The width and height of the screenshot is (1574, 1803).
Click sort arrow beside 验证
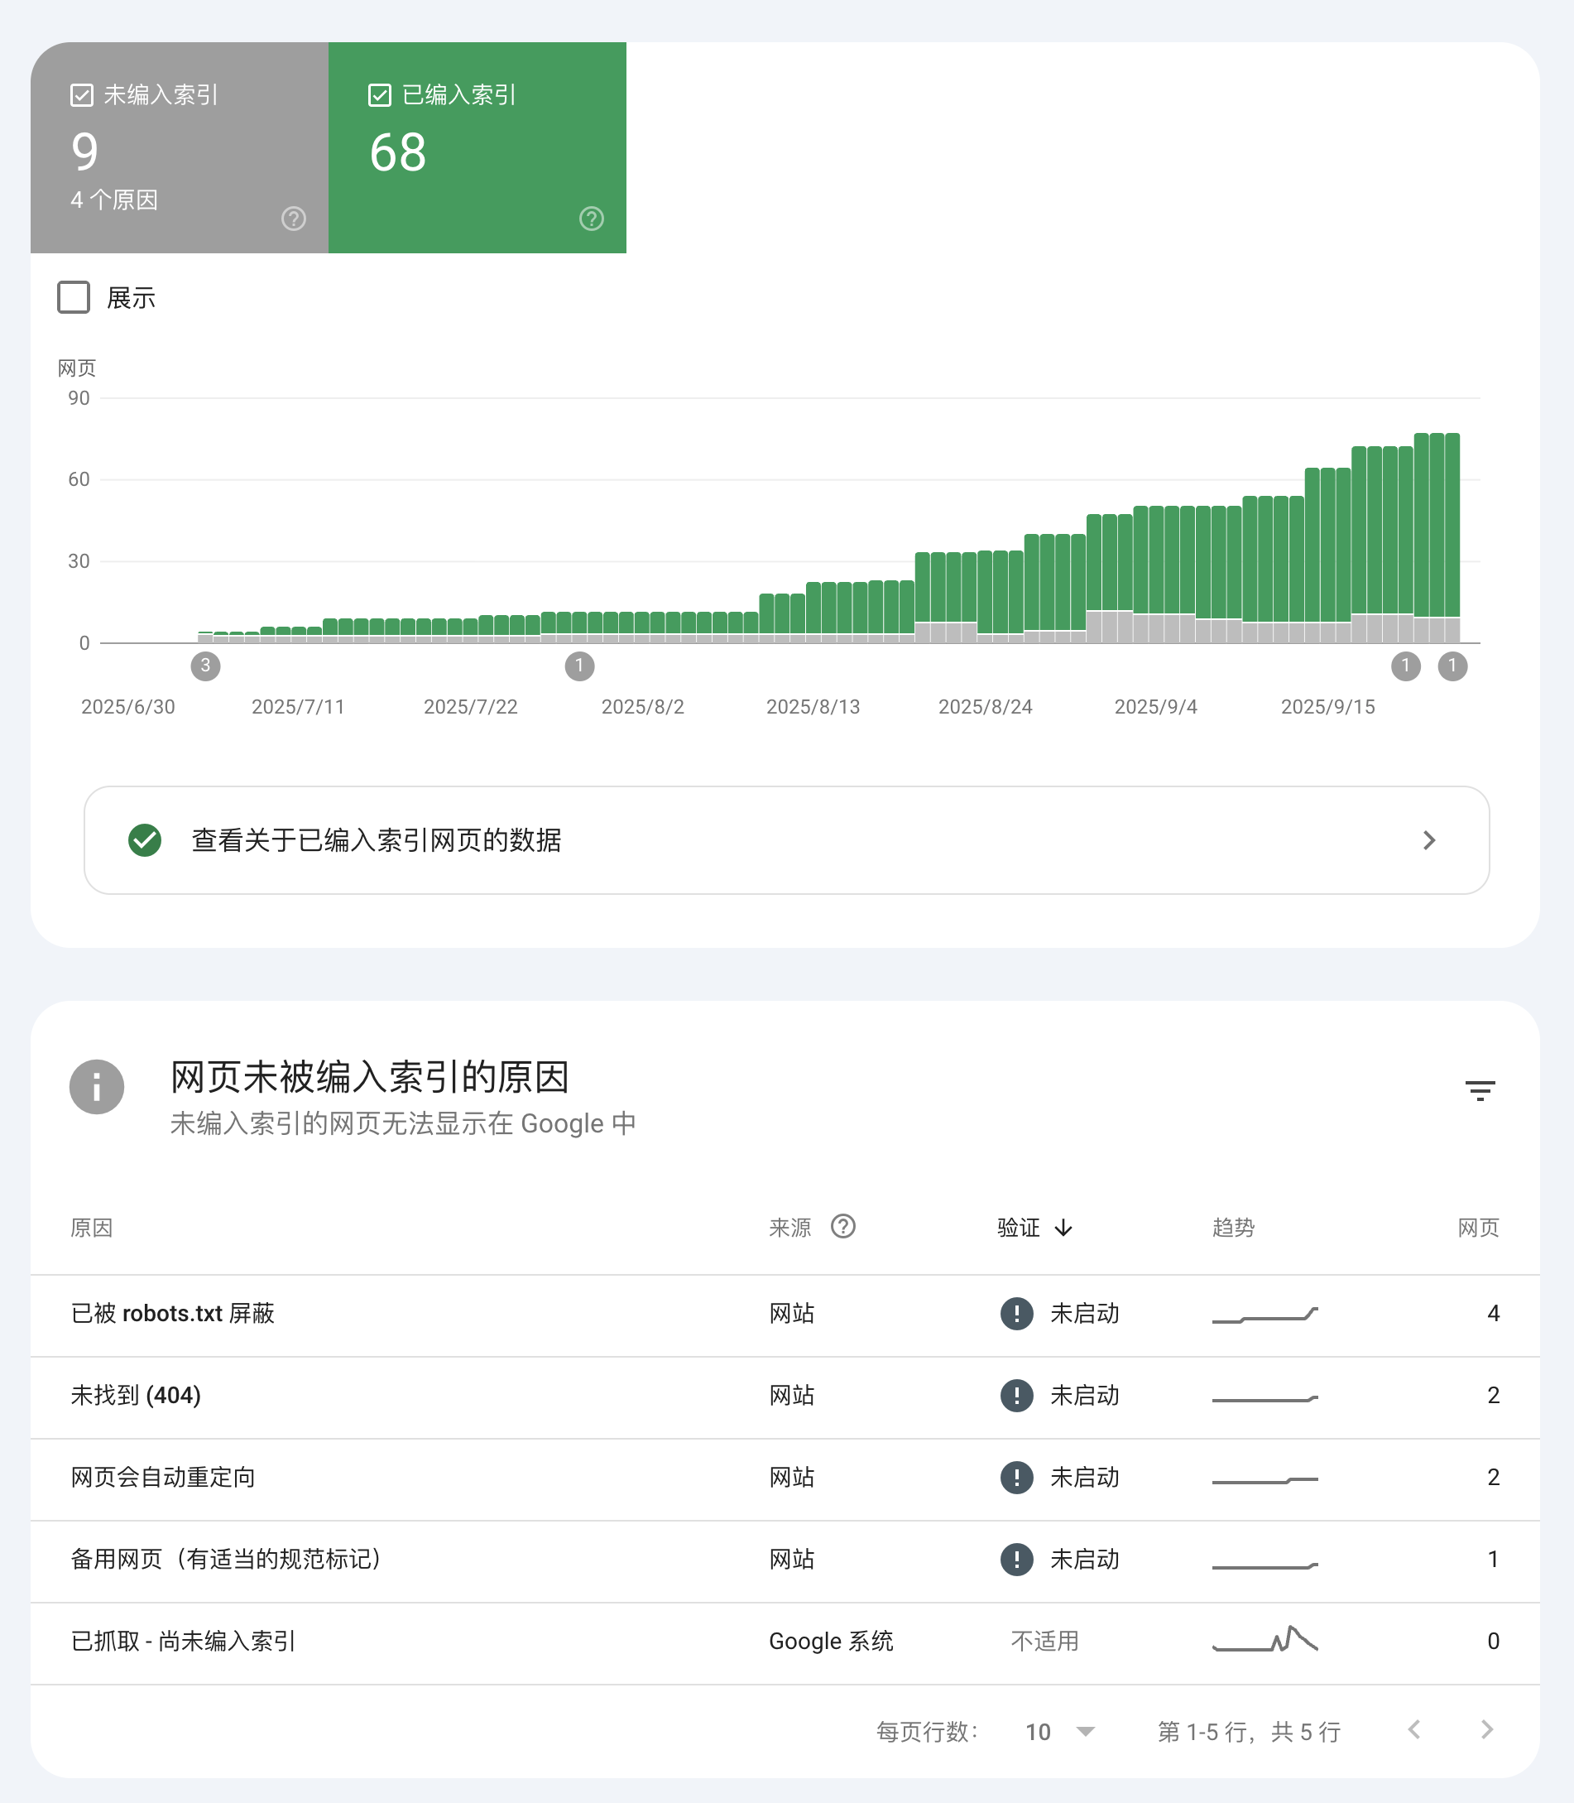1063,1228
